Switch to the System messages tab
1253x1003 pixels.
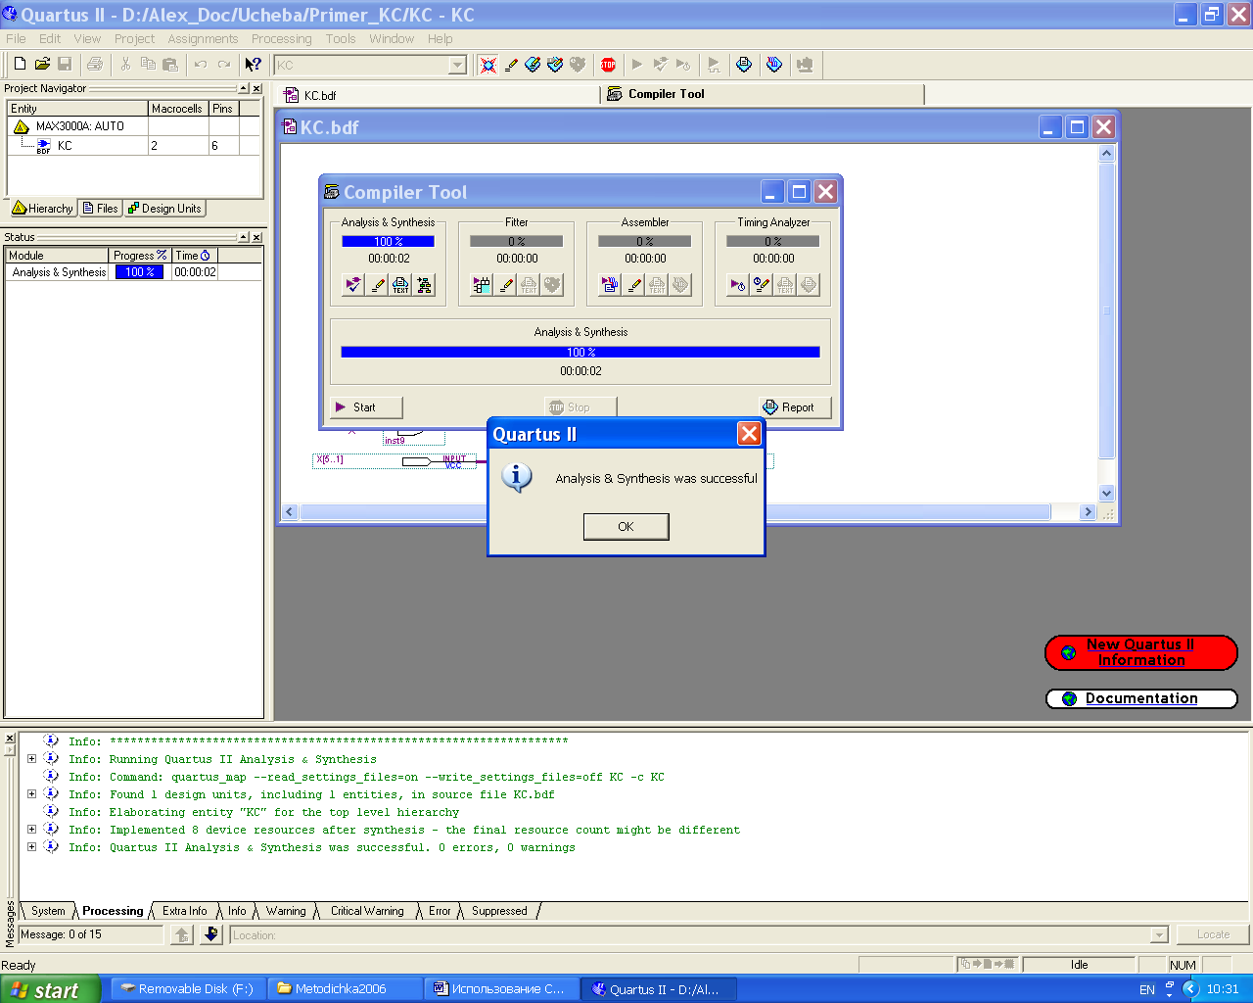(x=48, y=911)
